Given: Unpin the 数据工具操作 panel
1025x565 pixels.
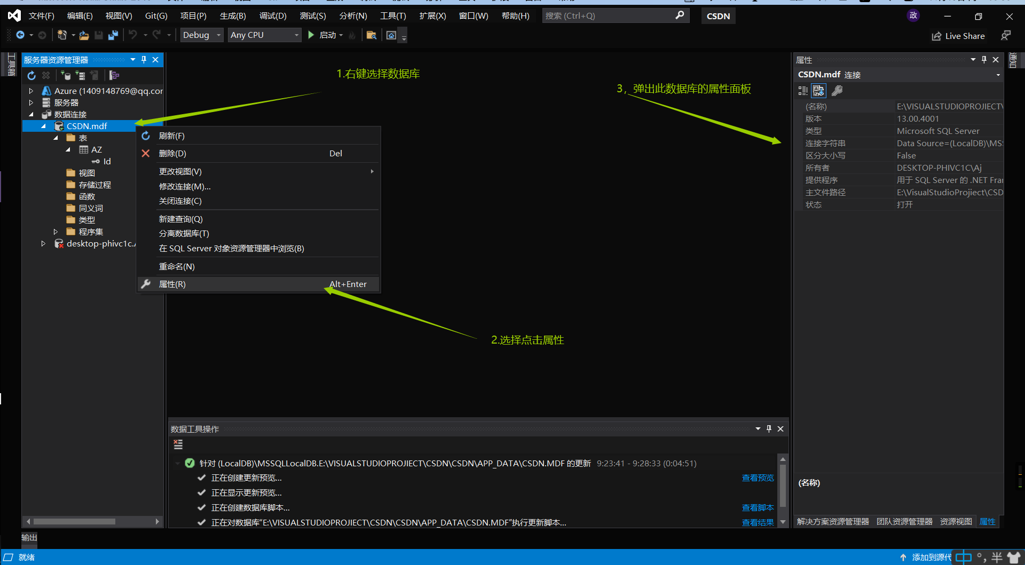Looking at the screenshot, I should [x=769, y=428].
